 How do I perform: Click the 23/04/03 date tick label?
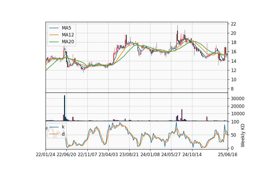(108, 155)
